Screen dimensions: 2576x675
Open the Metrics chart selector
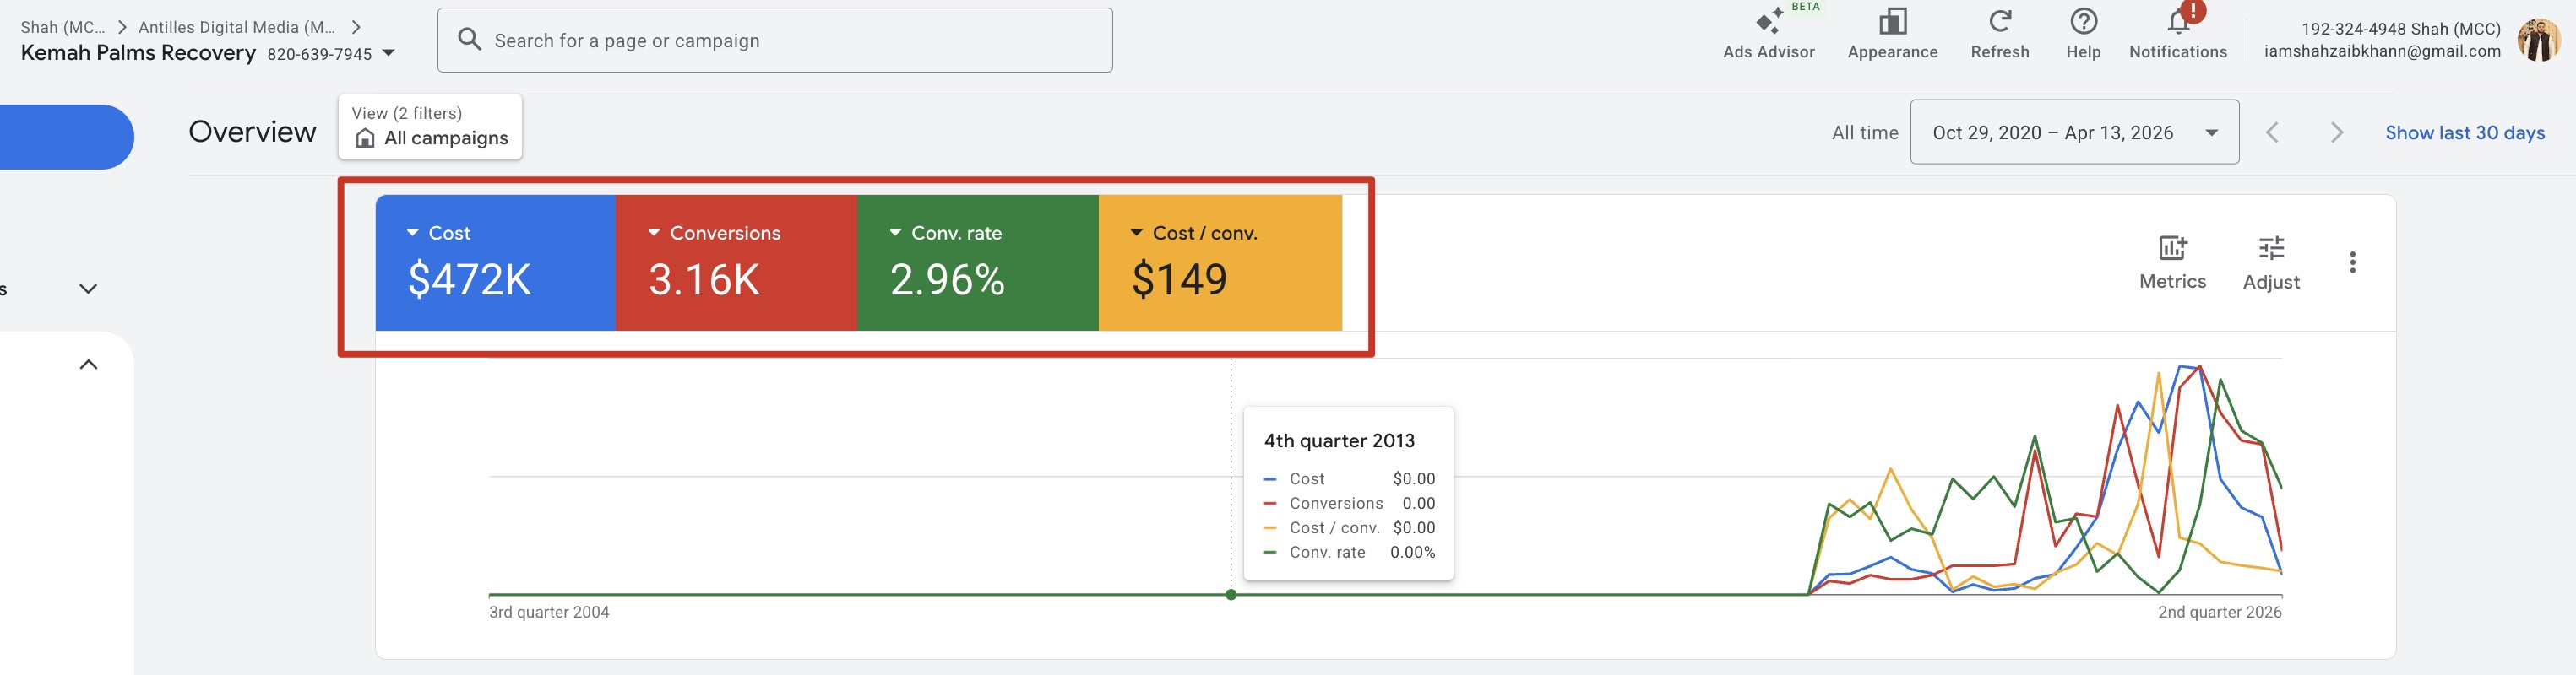click(2172, 262)
